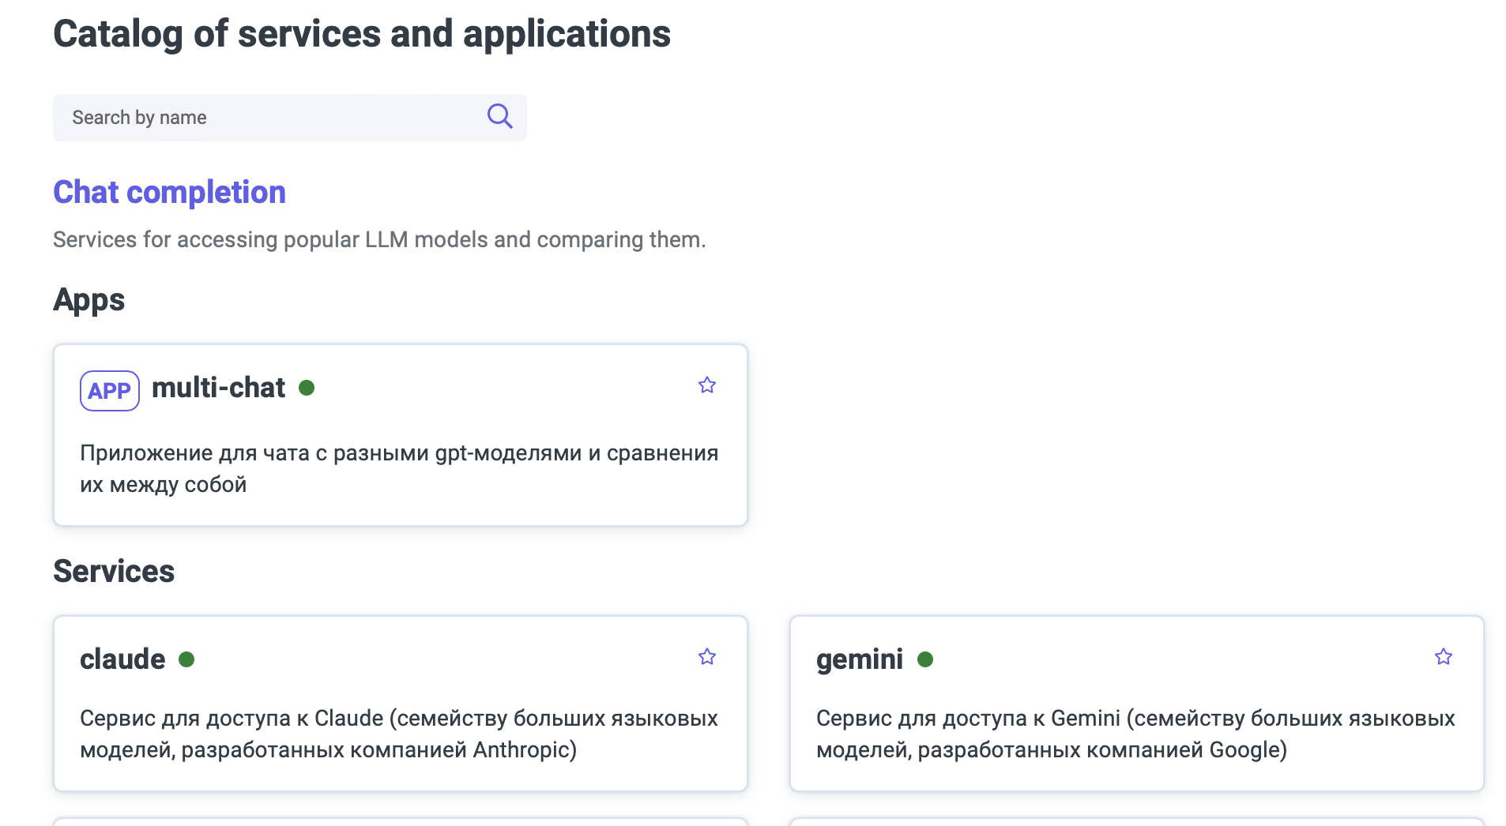Click the magnifier search icon
The image size is (1506, 826).
point(499,117)
